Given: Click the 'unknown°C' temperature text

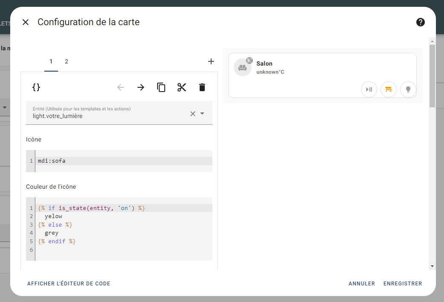Looking at the screenshot, I should pyautogui.click(x=270, y=72).
